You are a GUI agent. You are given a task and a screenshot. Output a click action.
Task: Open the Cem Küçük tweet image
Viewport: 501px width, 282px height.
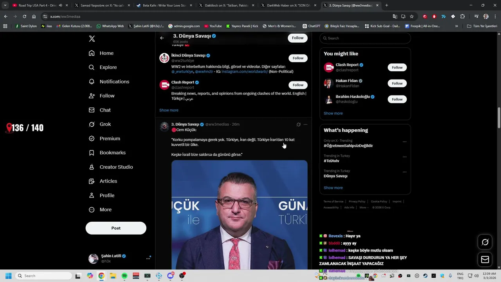[x=239, y=215]
